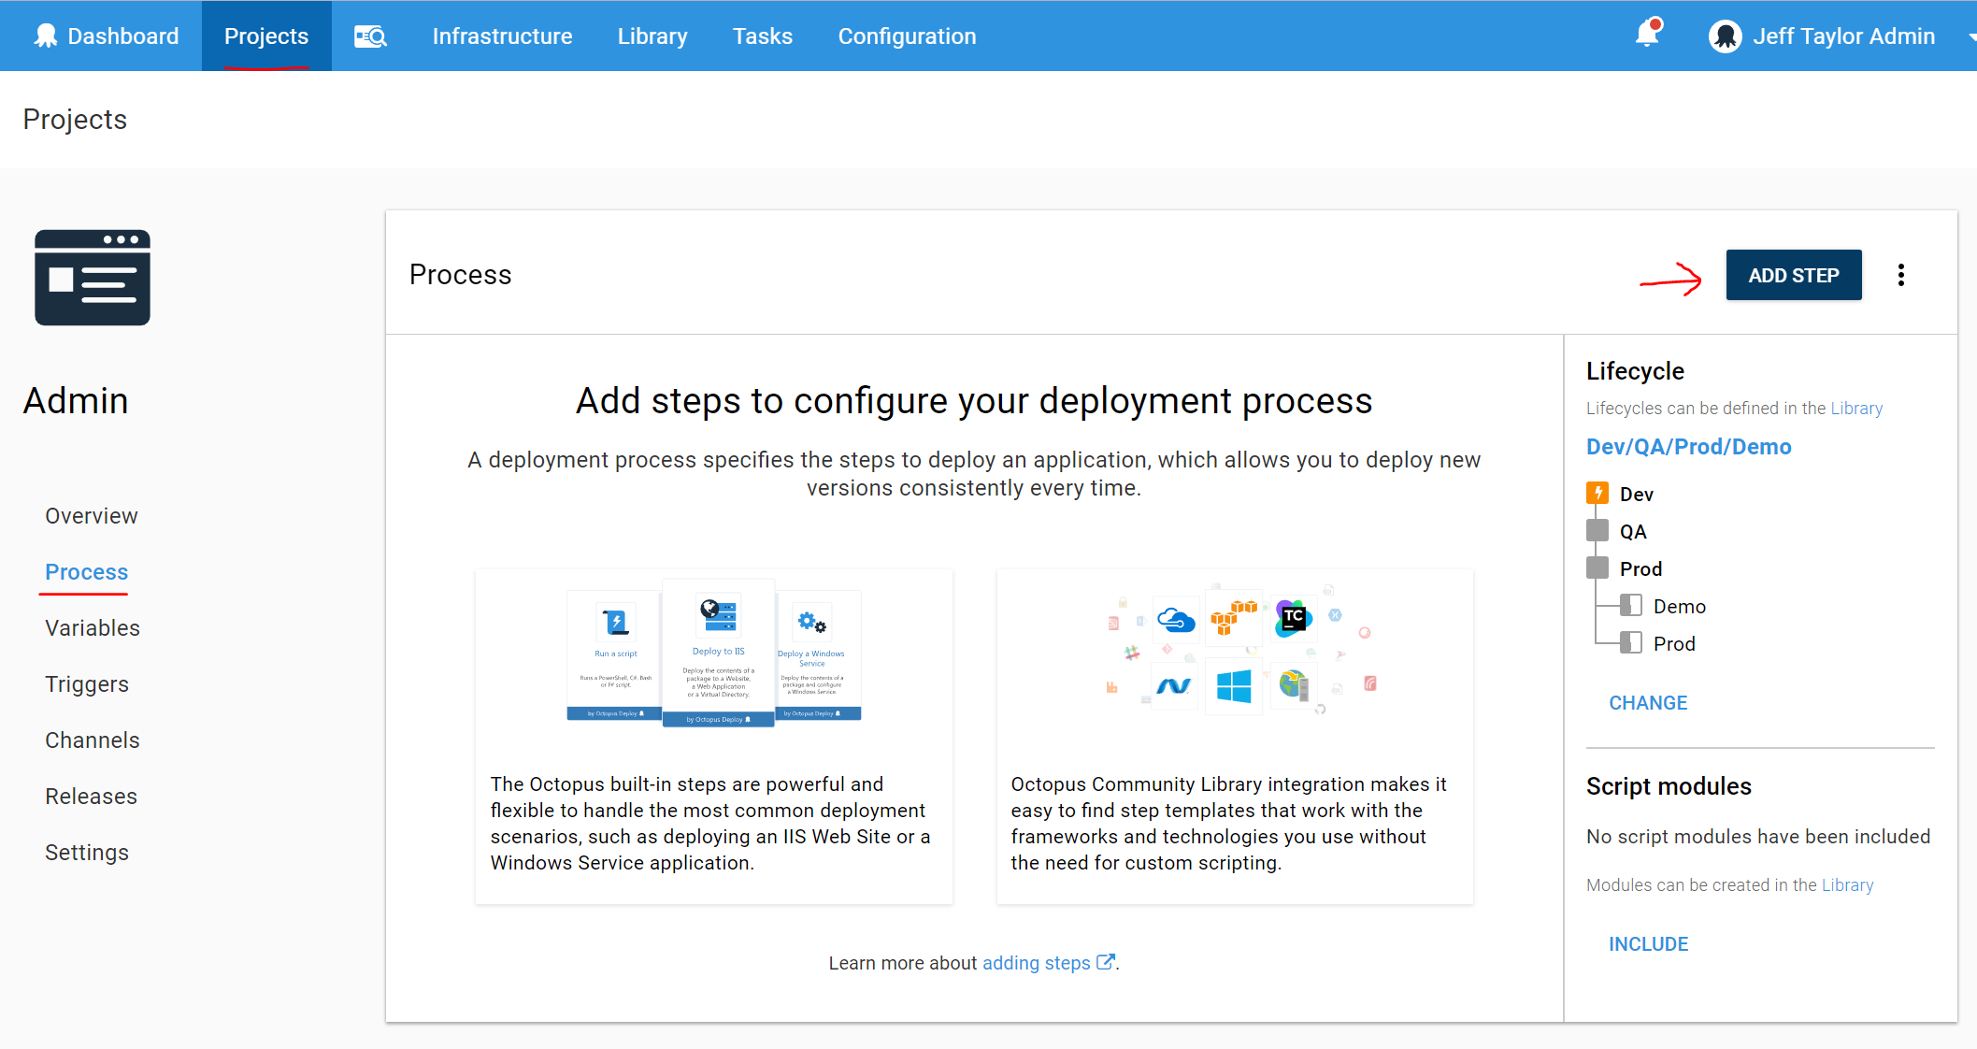Open the Infrastructure menu
Image resolution: width=1977 pixels, height=1049 pixels.
point(502,36)
